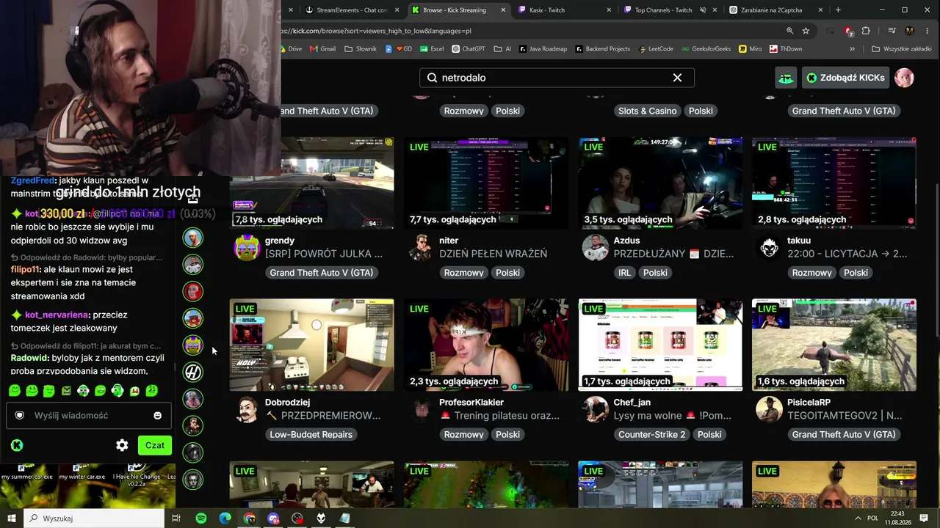Open the takuu stream thumbnail
The width and height of the screenshot is (940, 528).
coord(834,183)
